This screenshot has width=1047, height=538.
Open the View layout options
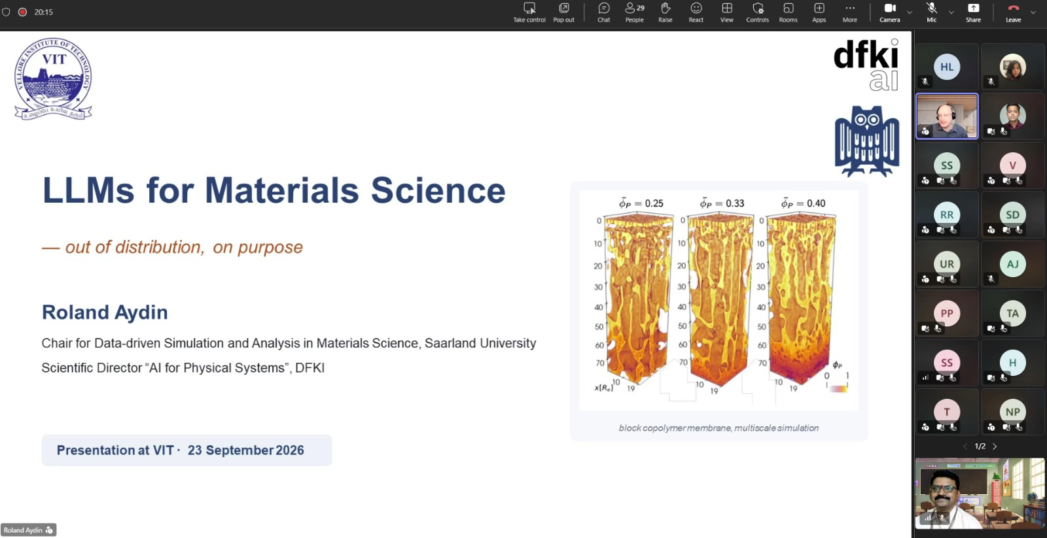click(727, 12)
